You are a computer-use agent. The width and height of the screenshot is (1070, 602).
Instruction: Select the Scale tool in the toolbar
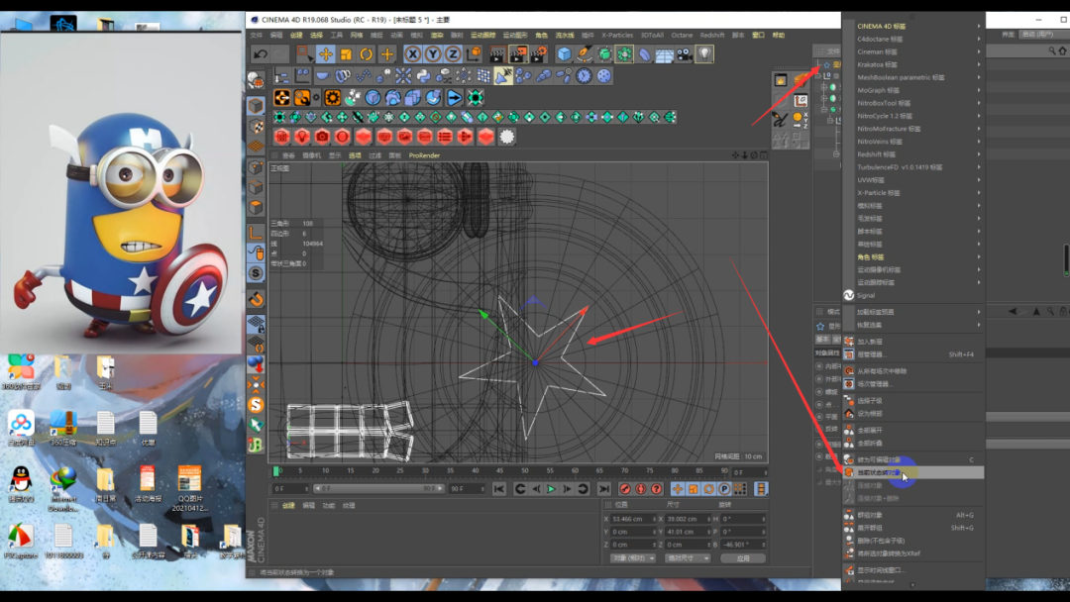346,53
